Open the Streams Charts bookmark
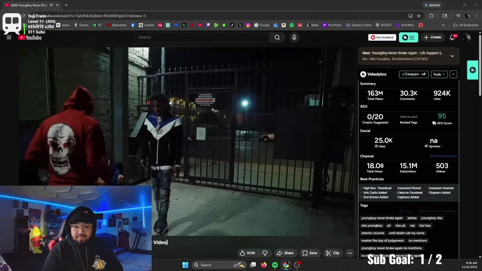This screenshot has width=482, height=271. (x=358, y=25)
